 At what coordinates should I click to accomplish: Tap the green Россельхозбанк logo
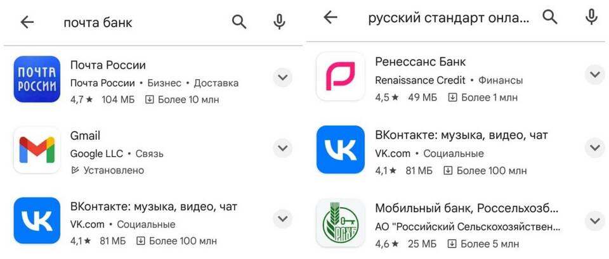(341, 223)
